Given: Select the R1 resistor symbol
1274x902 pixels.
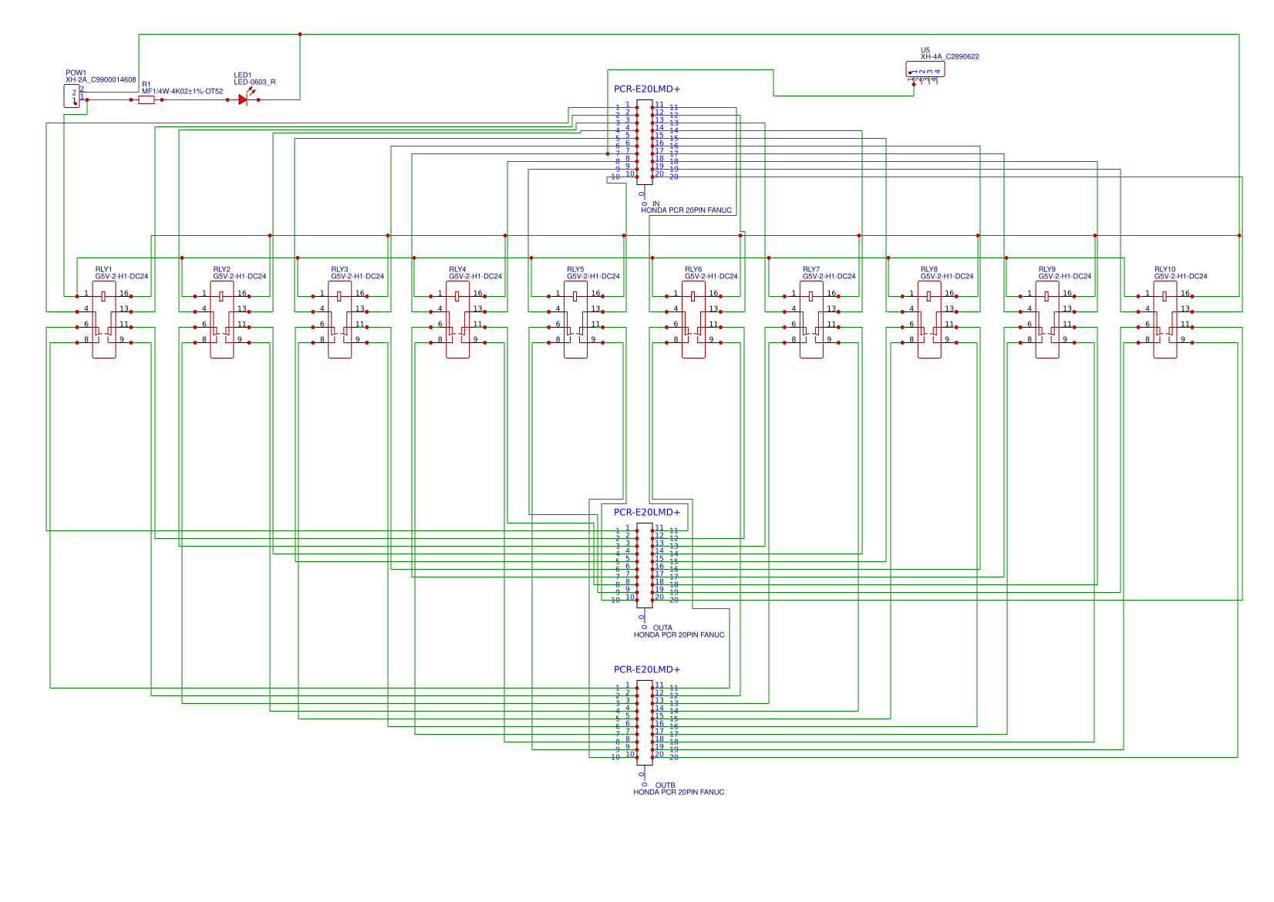Looking at the screenshot, I should point(147,99).
